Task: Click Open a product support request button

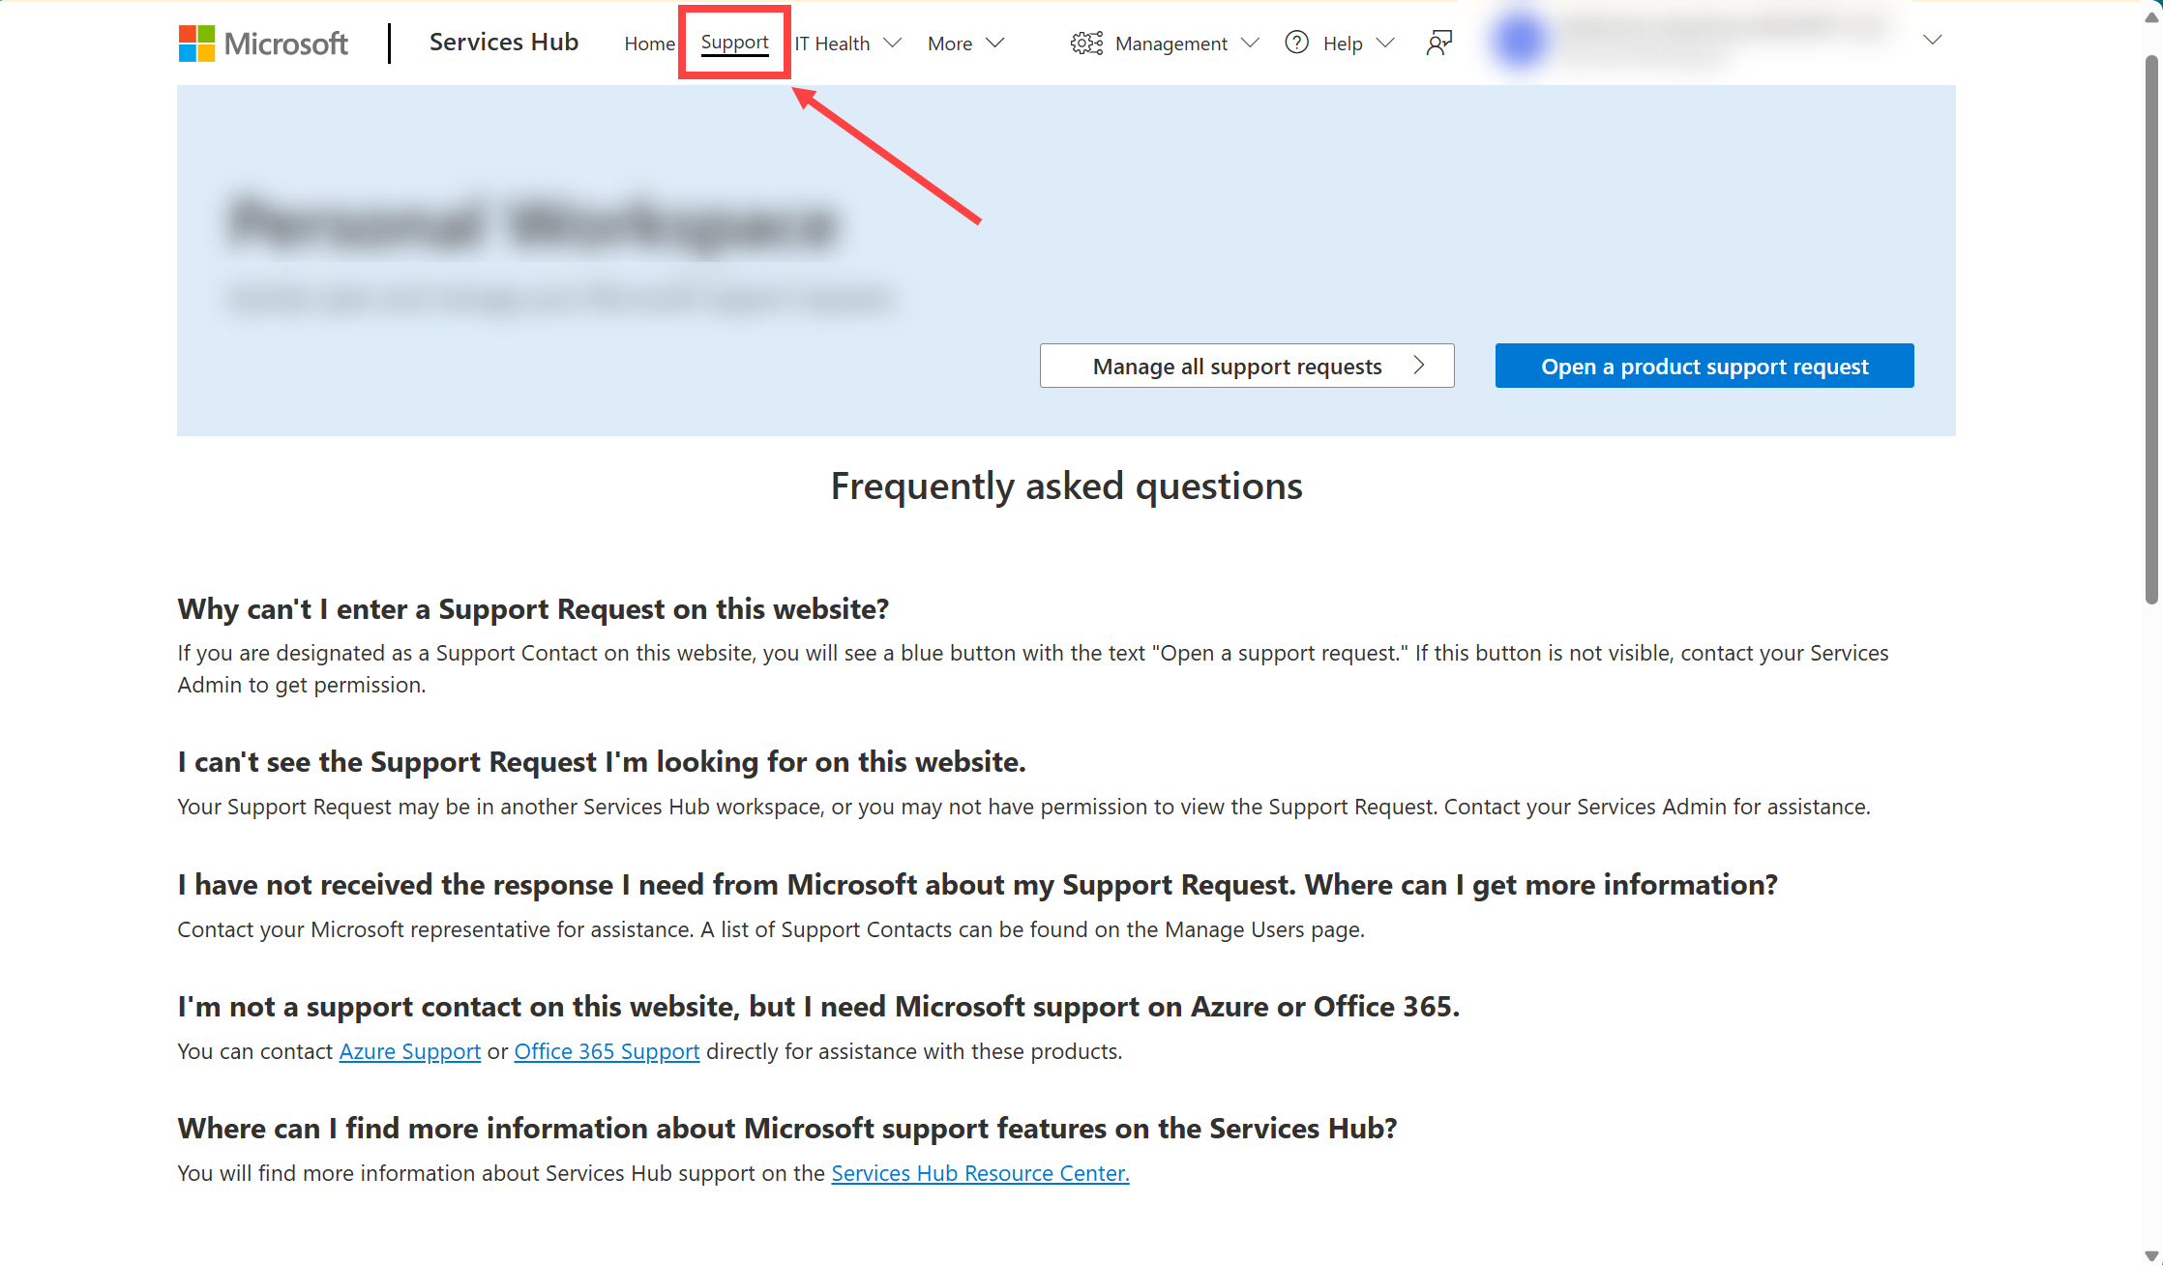Action: [1705, 366]
